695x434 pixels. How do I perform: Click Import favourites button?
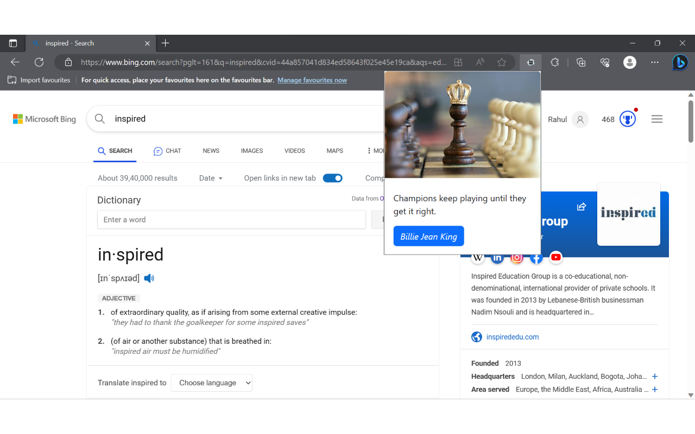(39, 80)
